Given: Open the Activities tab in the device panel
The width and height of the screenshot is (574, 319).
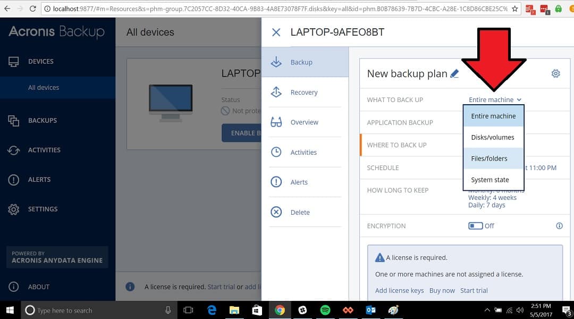Looking at the screenshot, I should (x=305, y=153).
